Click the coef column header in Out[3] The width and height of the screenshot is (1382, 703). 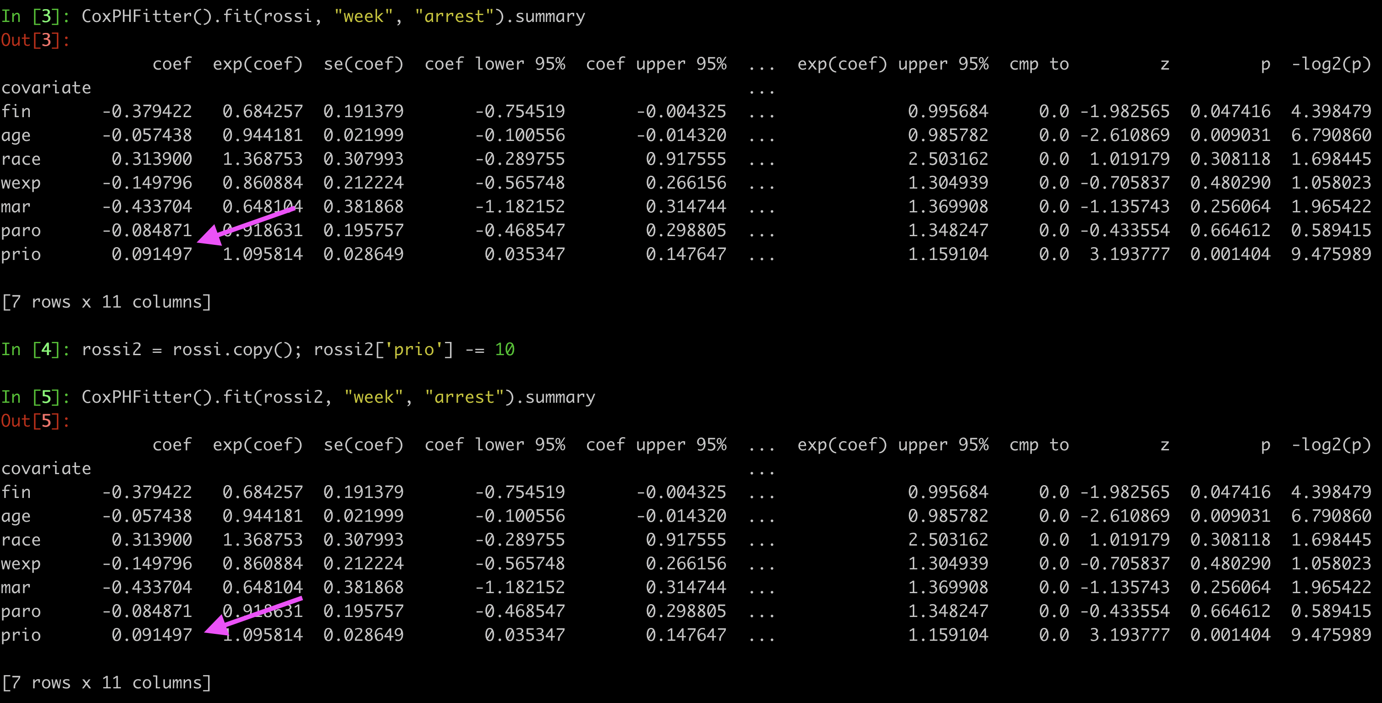[x=173, y=64]
